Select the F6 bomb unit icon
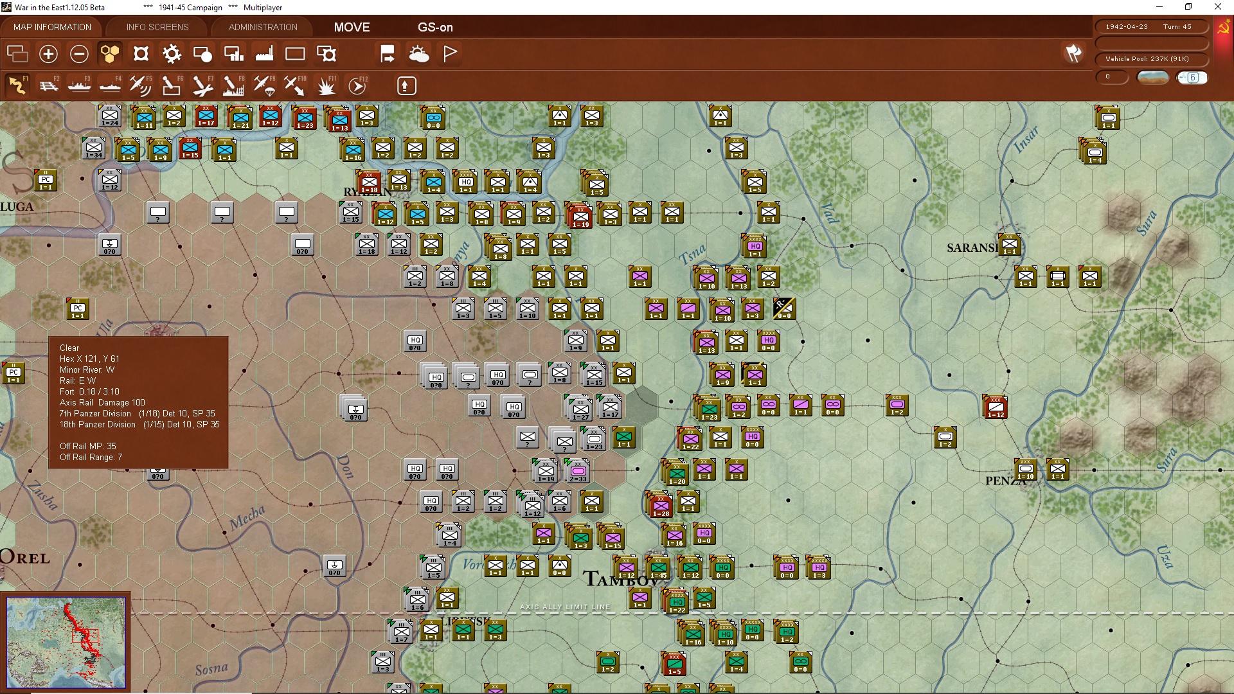 pos(172,85)
